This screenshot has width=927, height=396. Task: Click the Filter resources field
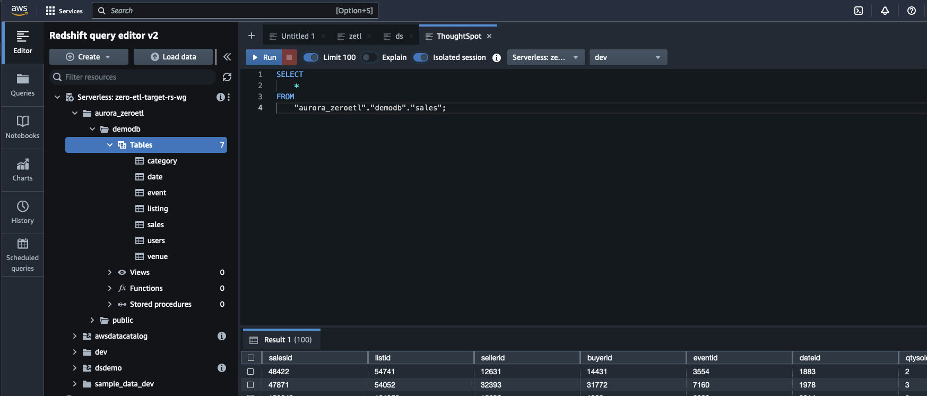(133, 77)
